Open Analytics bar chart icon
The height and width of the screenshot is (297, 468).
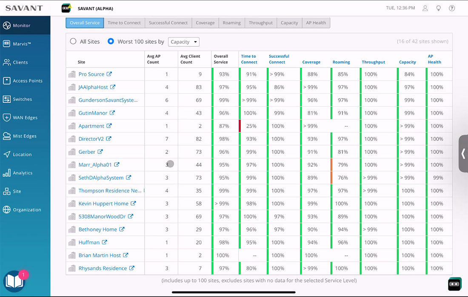[x=6, y=173]
